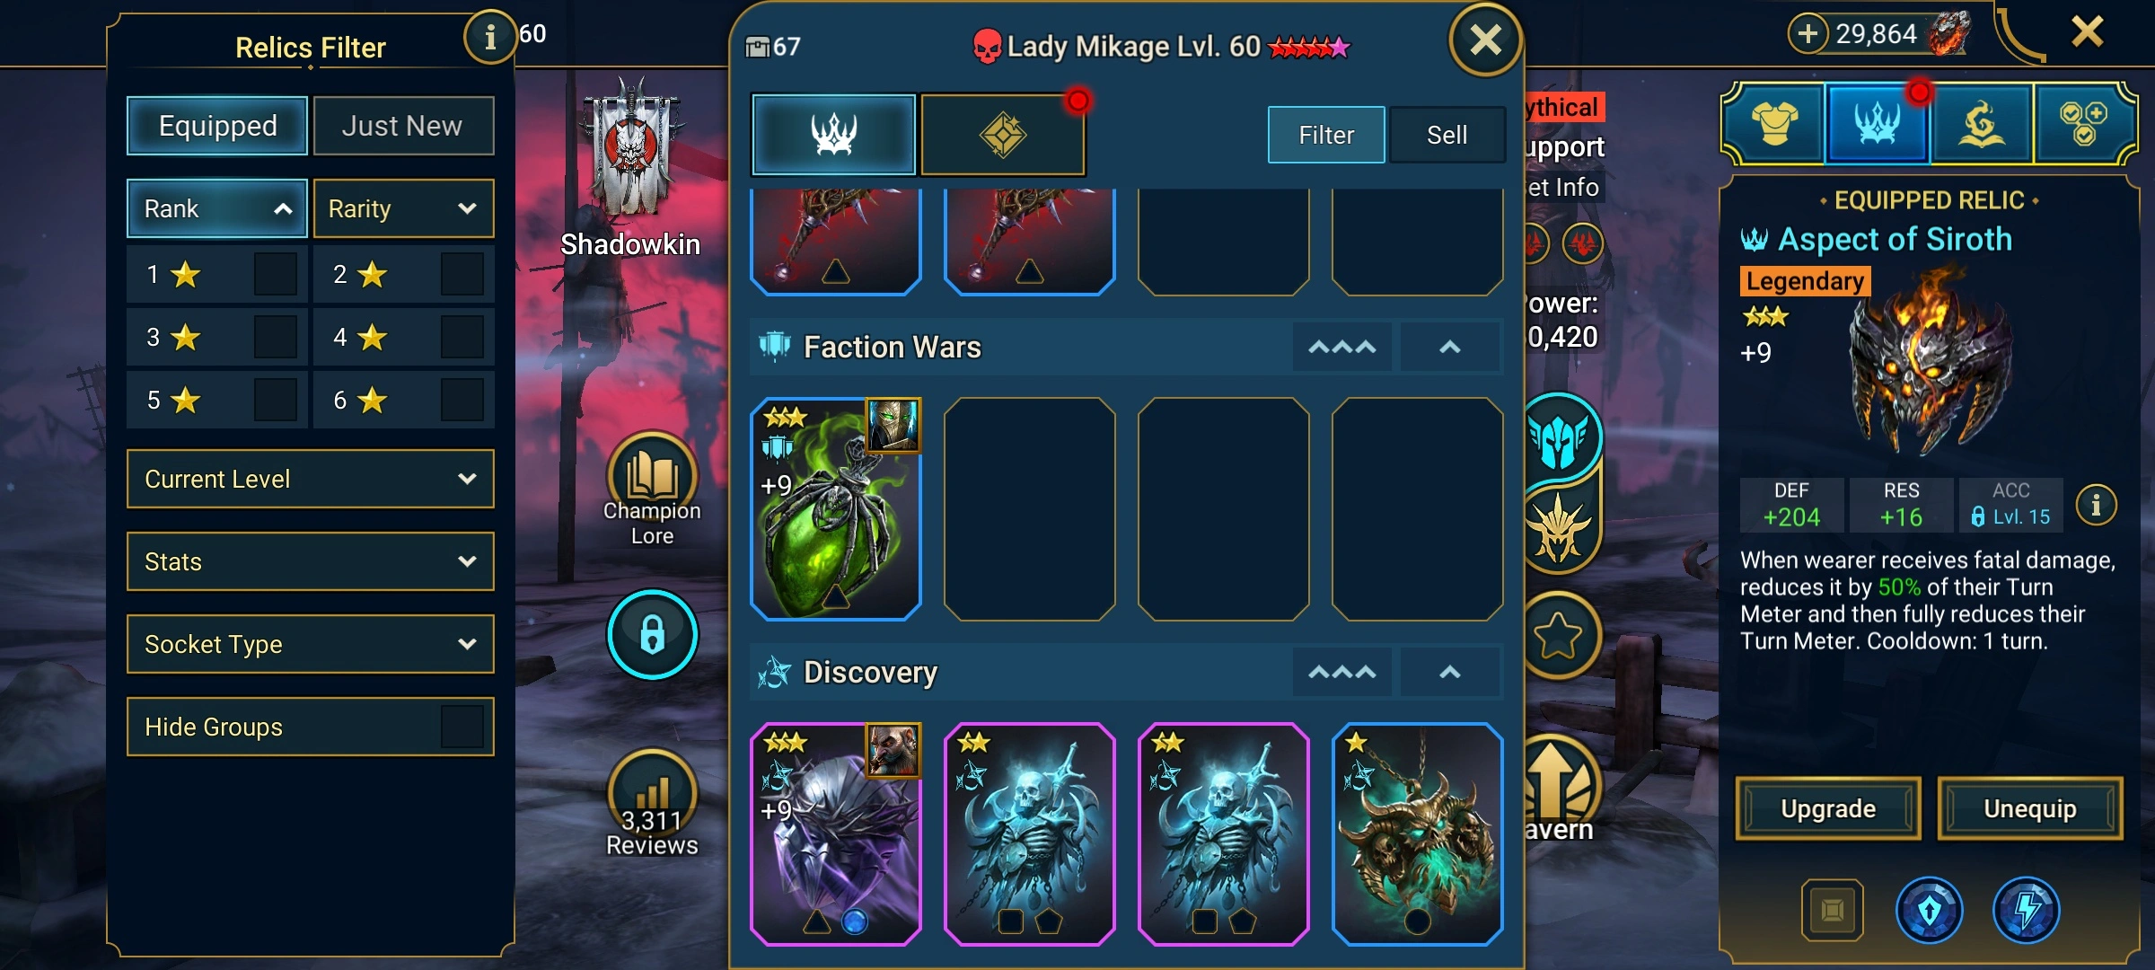Switch to the Just New tab
This screenshot has width=2155, height=970.
tap(402, 126)
